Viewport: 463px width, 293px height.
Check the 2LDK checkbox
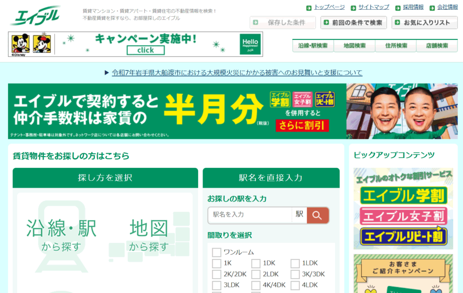[x=256, y=274]
